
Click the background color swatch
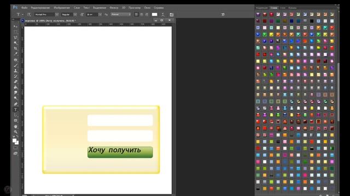pyautogui.click(x=17, y=143)
